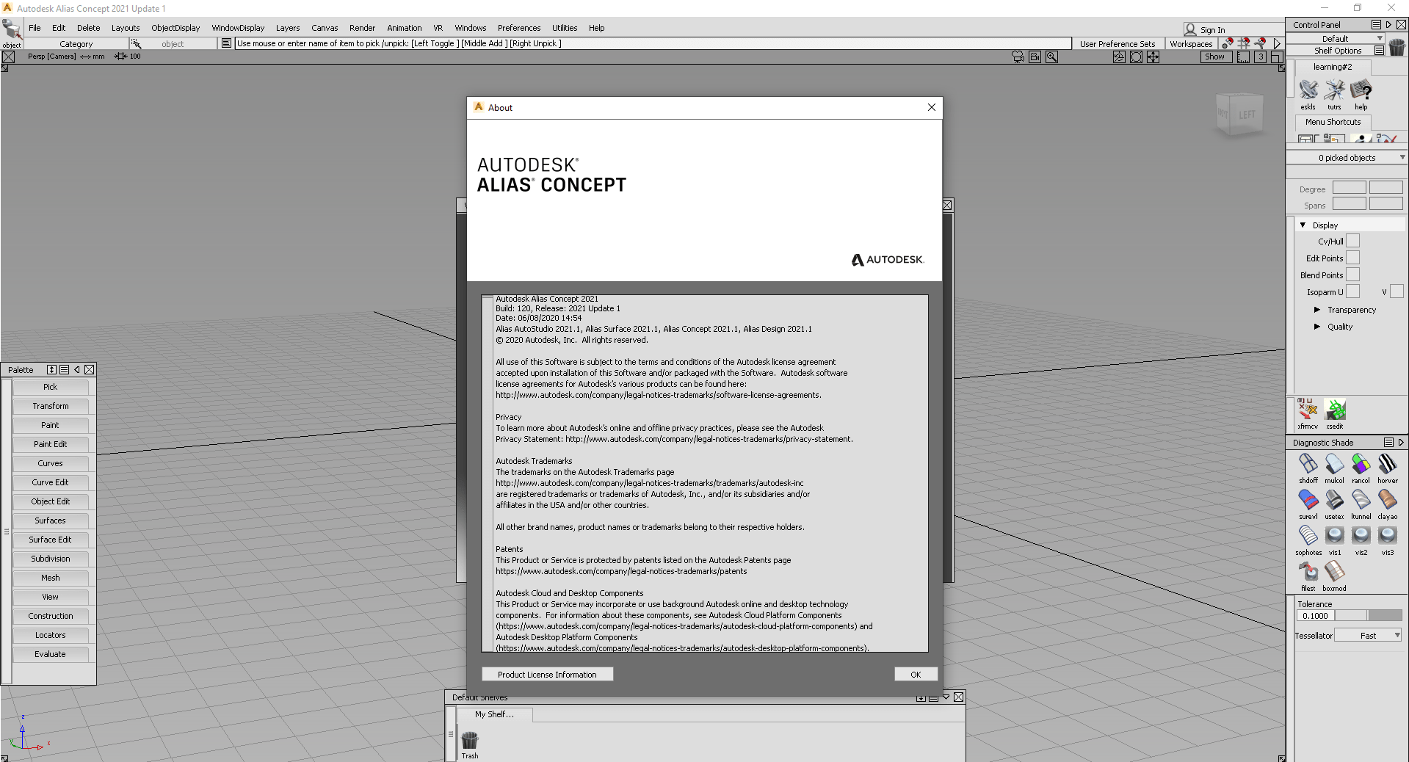The height and width of the screenshot is (762, 1409).
Task: Toggle the Cv/Hull display checkbox
Action: pyautogui.click(x=1352, y=241)
